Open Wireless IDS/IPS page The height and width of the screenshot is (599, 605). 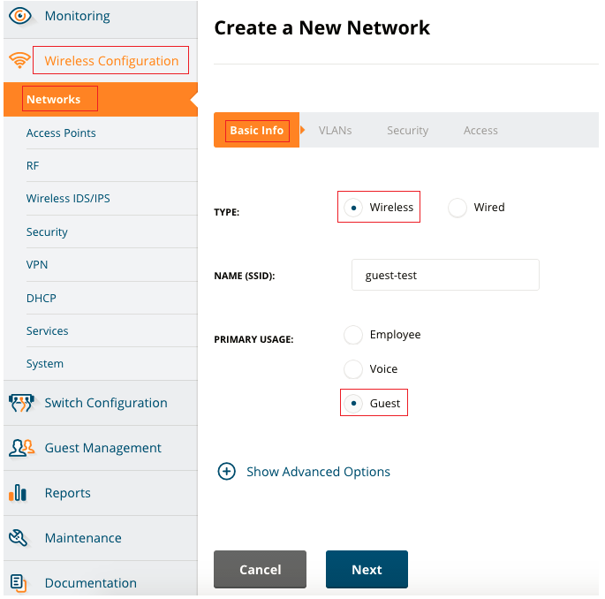68,199
